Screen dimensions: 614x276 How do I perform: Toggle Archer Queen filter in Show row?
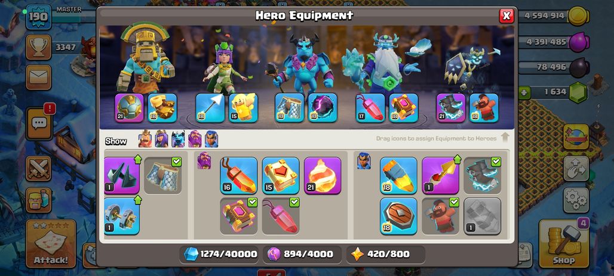click(x=161, y=139)
